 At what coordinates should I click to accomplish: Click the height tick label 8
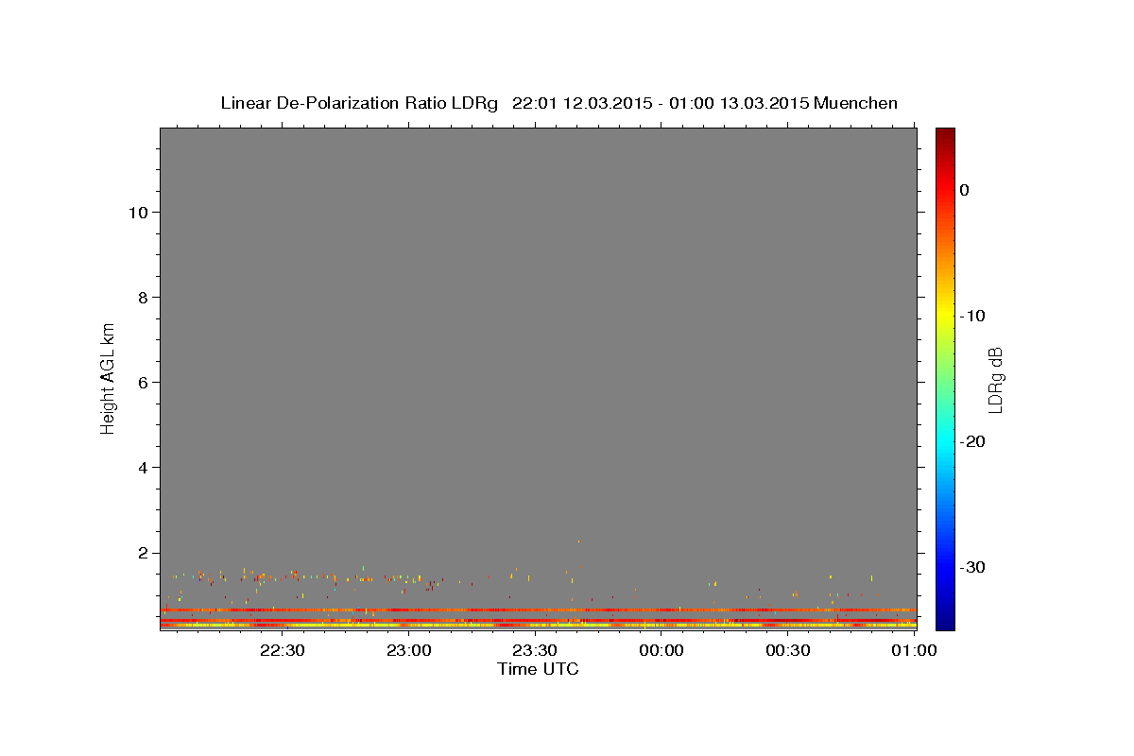coord(143,298)
